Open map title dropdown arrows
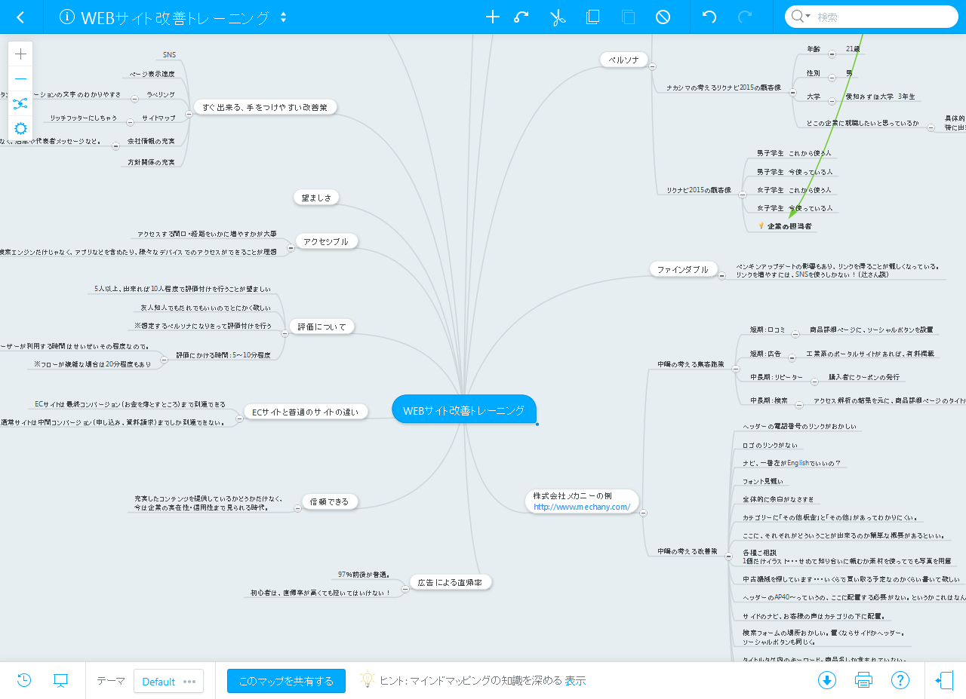 pos(283,17)
